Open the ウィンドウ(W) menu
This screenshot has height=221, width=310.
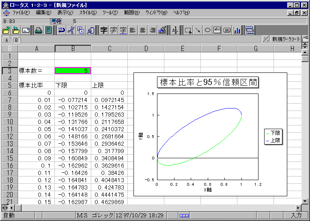pyautogui.click(x=156, y=13)
